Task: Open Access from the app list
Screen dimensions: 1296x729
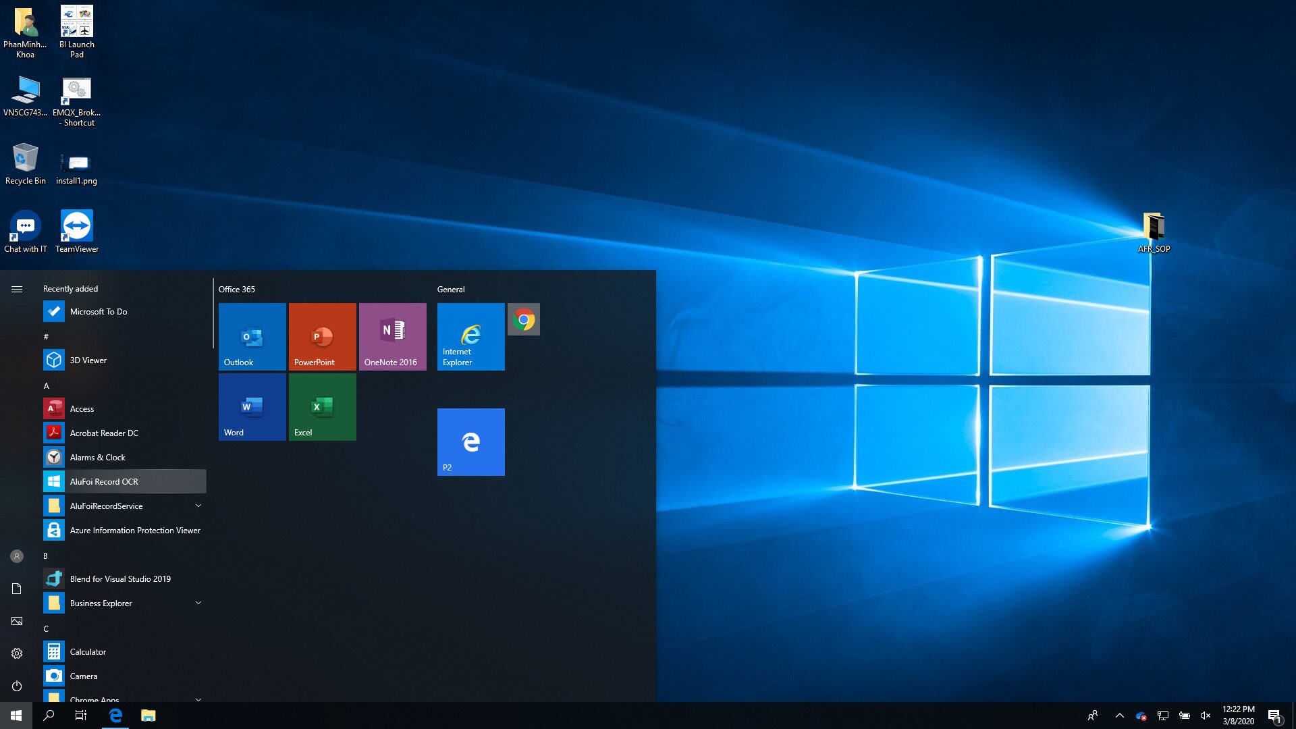Action: (x=124, y=408)
